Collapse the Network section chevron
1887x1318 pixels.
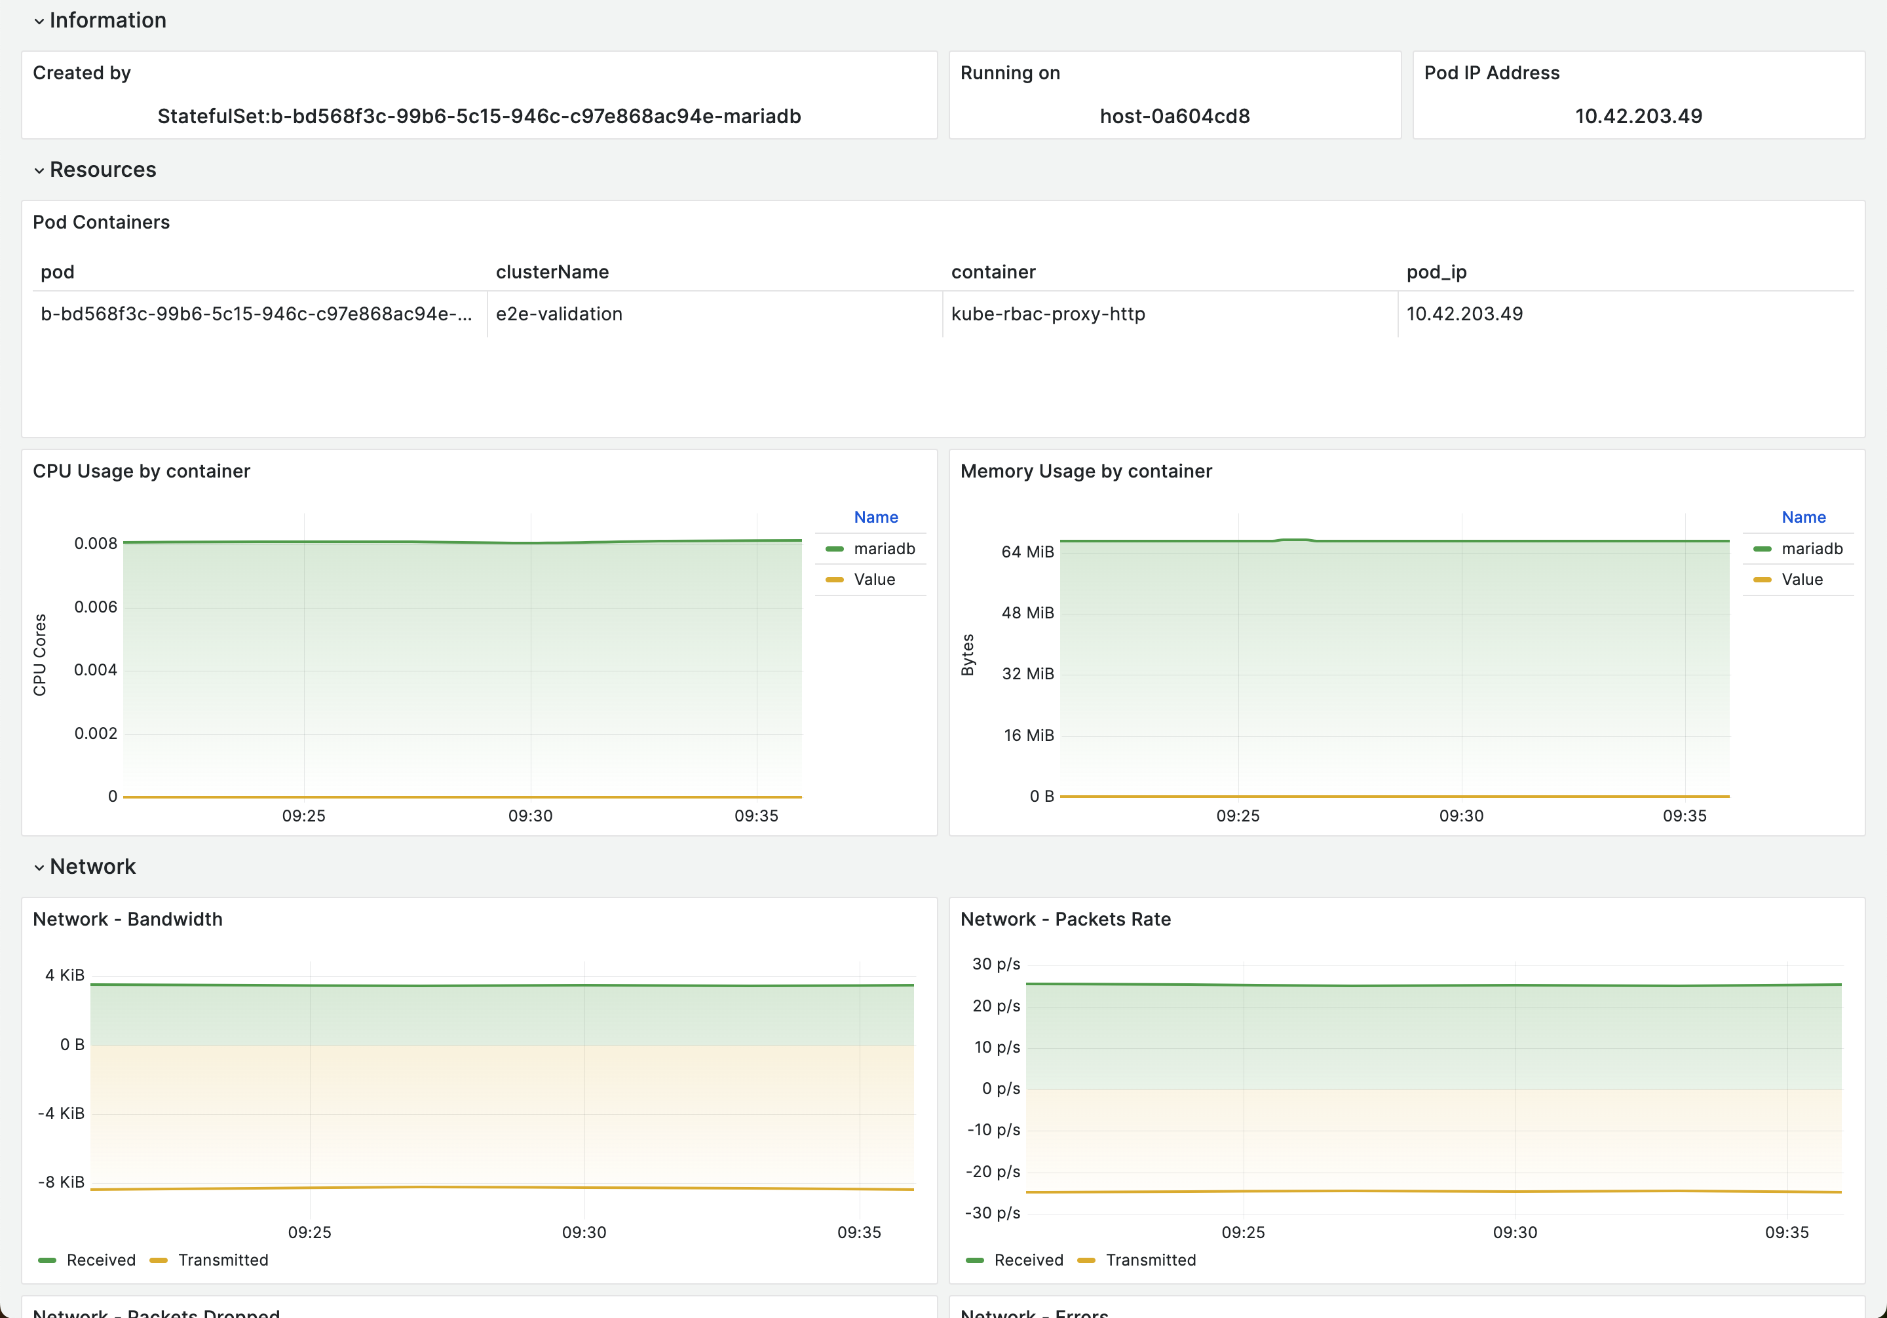39,868
